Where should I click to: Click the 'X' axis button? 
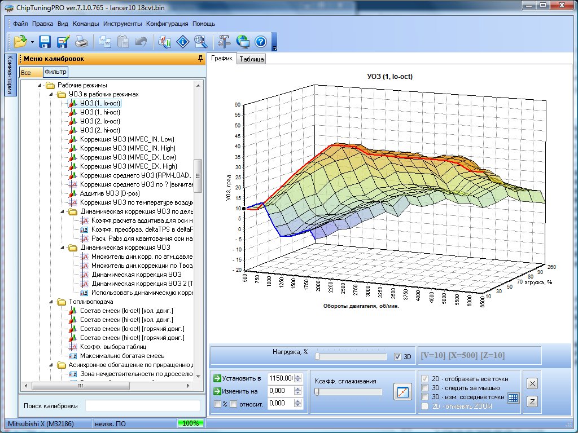pyautogui.click(x=532, y=383)
